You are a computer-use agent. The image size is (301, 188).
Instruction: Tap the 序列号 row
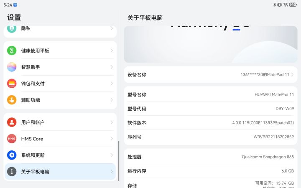(211, 137)
